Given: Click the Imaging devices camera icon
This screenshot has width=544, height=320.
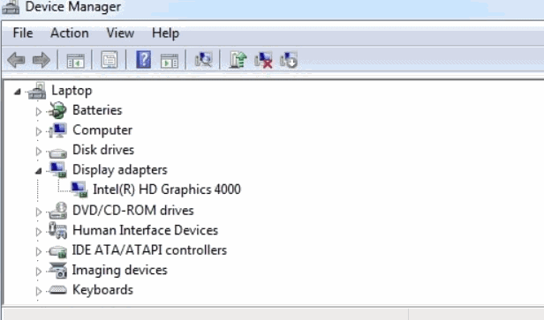Looking at the screenshot, I should (x=57, y=270).
